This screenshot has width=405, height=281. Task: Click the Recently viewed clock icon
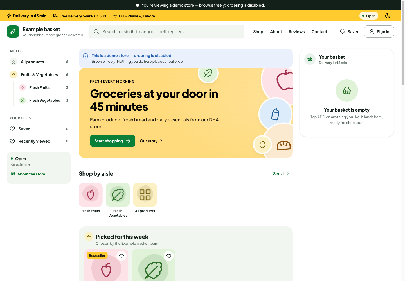click(12, 141)
